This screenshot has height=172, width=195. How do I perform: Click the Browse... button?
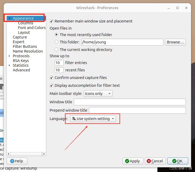pyautogui.click(x=175, y=42)
